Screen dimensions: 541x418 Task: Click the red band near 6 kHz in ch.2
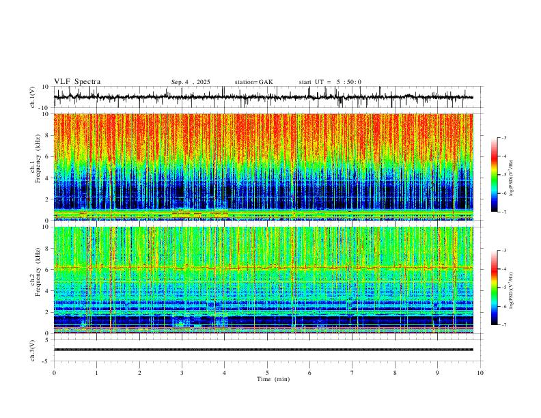pyautogui.click(x=263, y=267)
